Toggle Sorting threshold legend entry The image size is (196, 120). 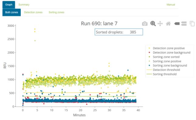pos(162,74)
